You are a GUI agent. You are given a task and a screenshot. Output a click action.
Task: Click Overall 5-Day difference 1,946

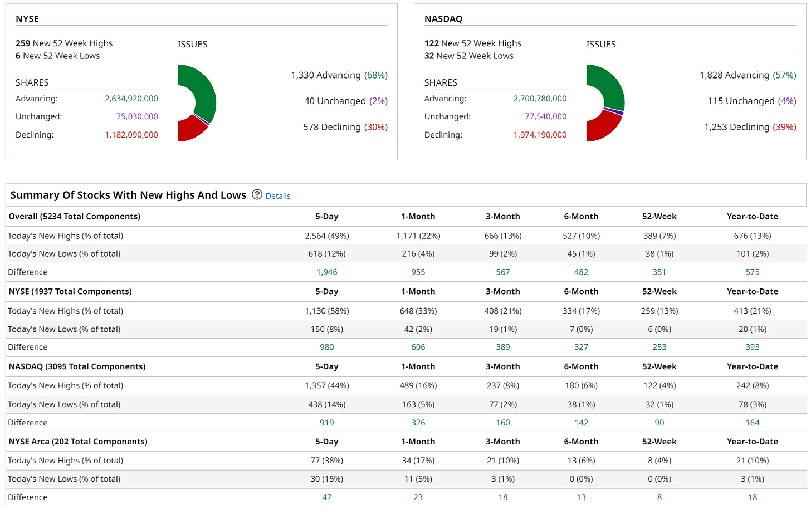click(x=327, y=272)
